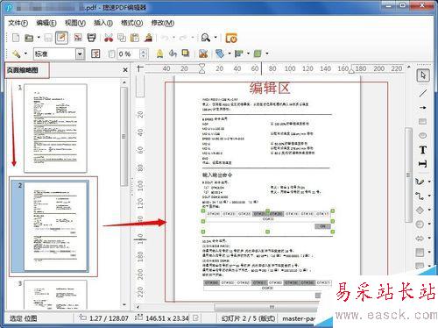Open the pencil tool dropdown arrow
438x328 pixels.
pos(25,53)
